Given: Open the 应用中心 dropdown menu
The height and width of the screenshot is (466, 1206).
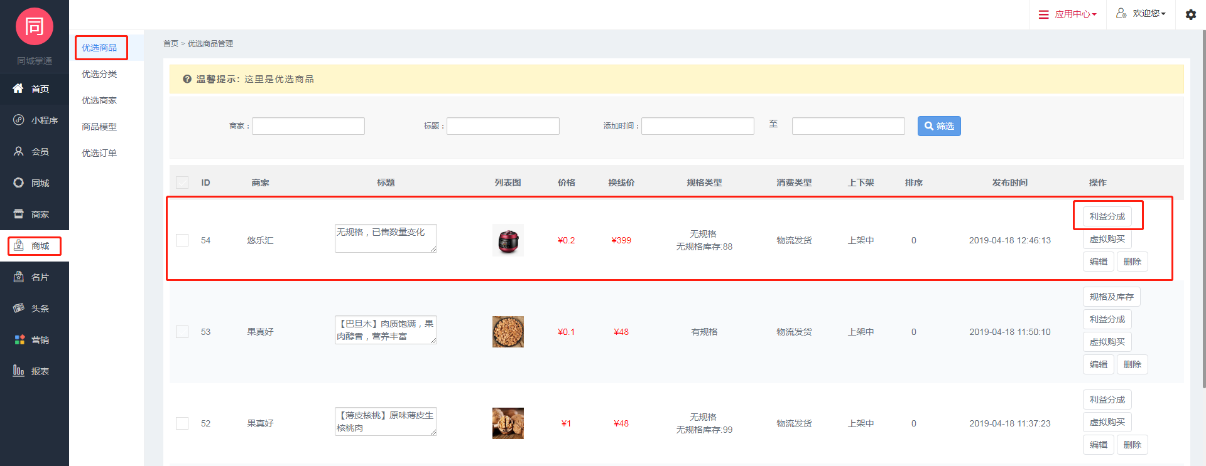Looking at the screenshot, I should pyautogui.click(x=1068, y=14).
